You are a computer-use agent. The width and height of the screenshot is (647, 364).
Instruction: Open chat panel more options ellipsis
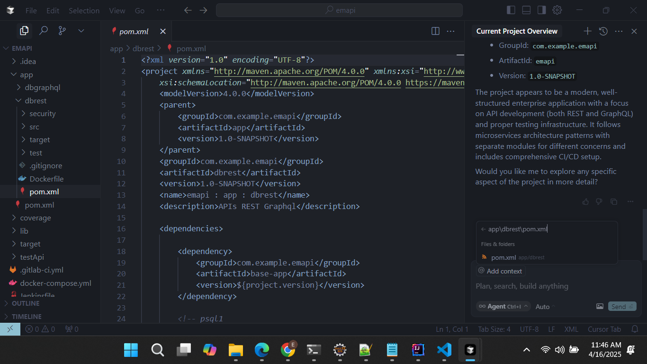click(619, 31)
